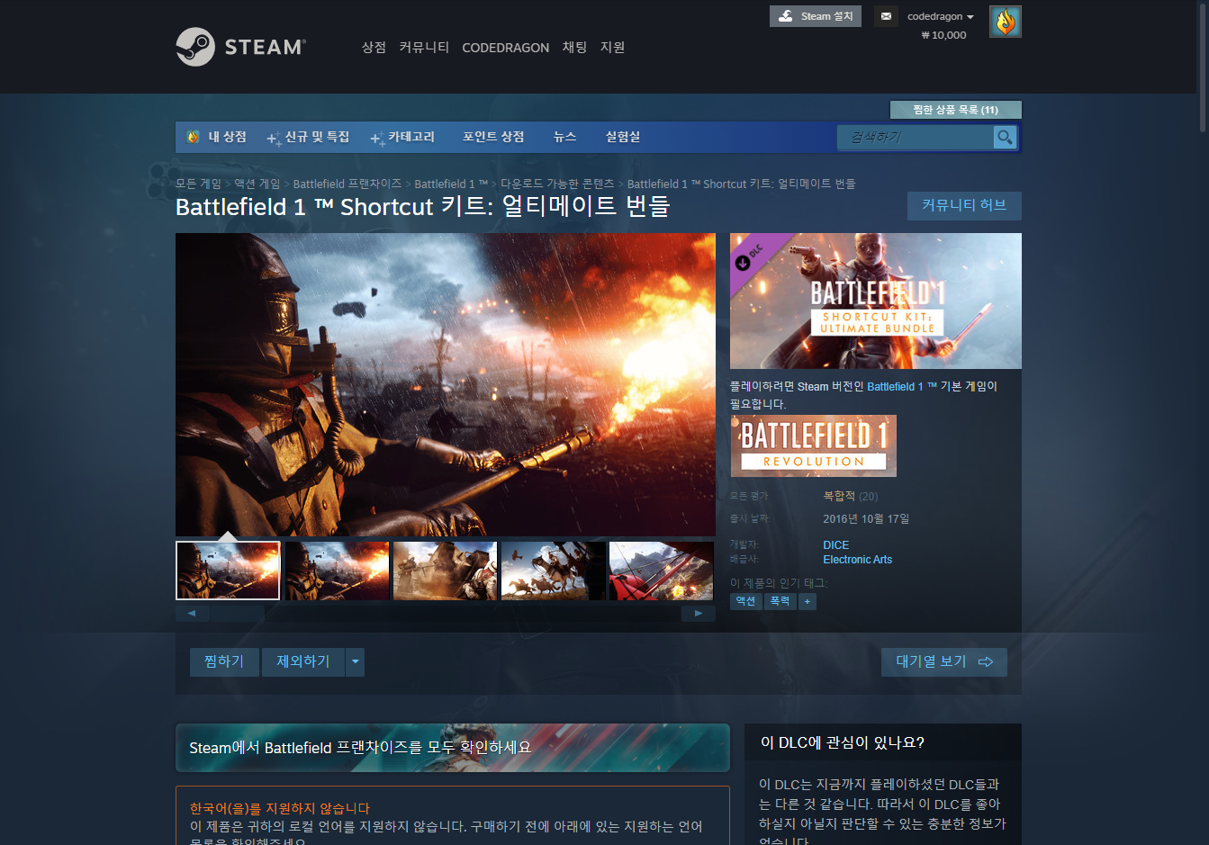Select the second flamethrower thumbnail
Screen dimensions: 1209x845
[337, 571]
